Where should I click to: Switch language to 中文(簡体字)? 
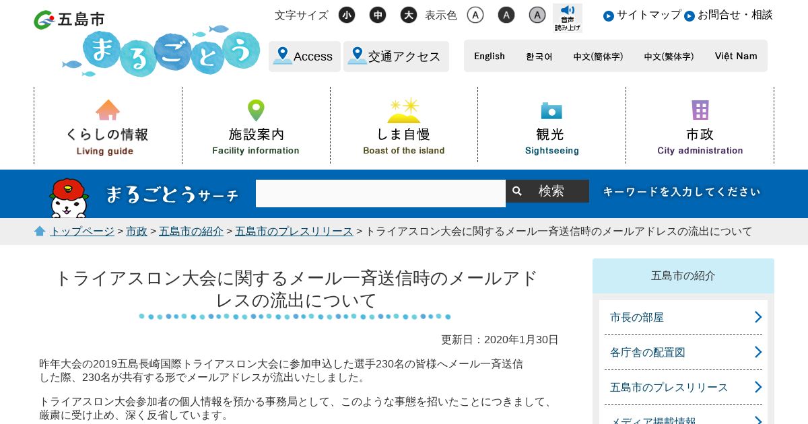click(598, 57)
